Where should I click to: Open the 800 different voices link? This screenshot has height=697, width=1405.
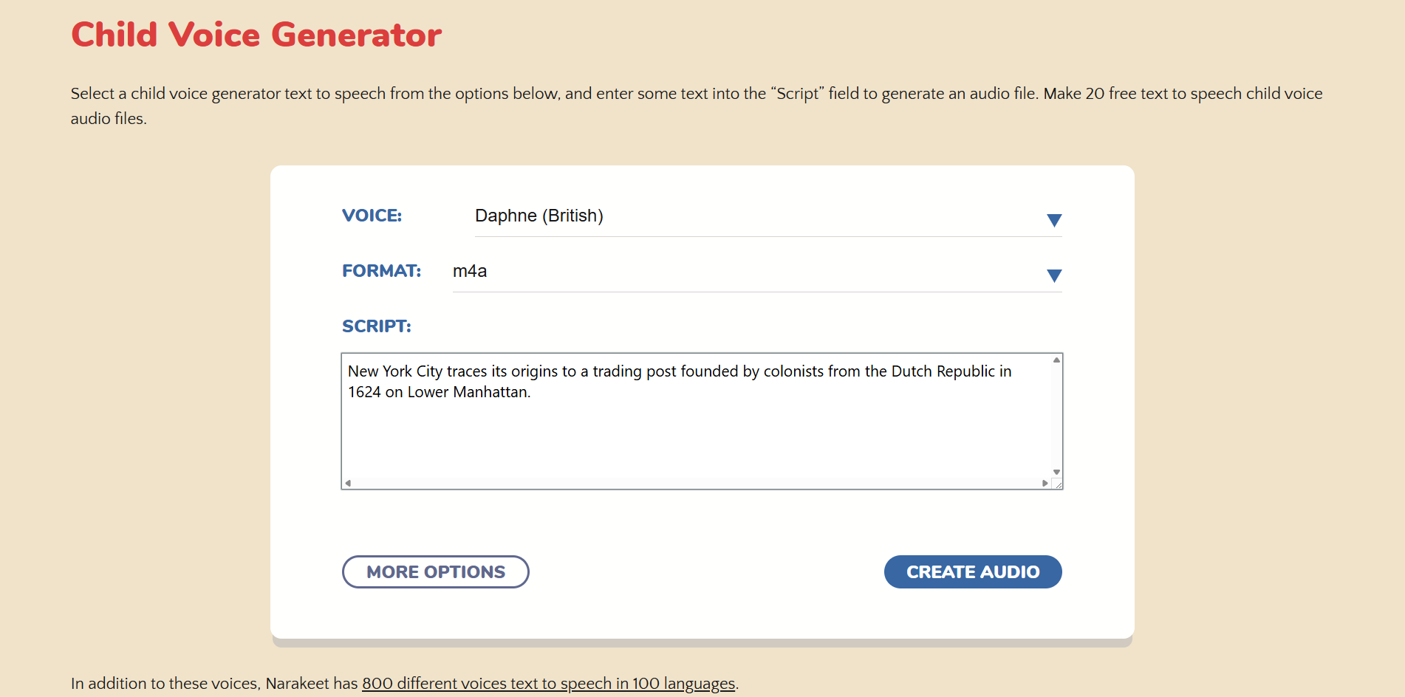pyautogui.click(x=549, y=684)
